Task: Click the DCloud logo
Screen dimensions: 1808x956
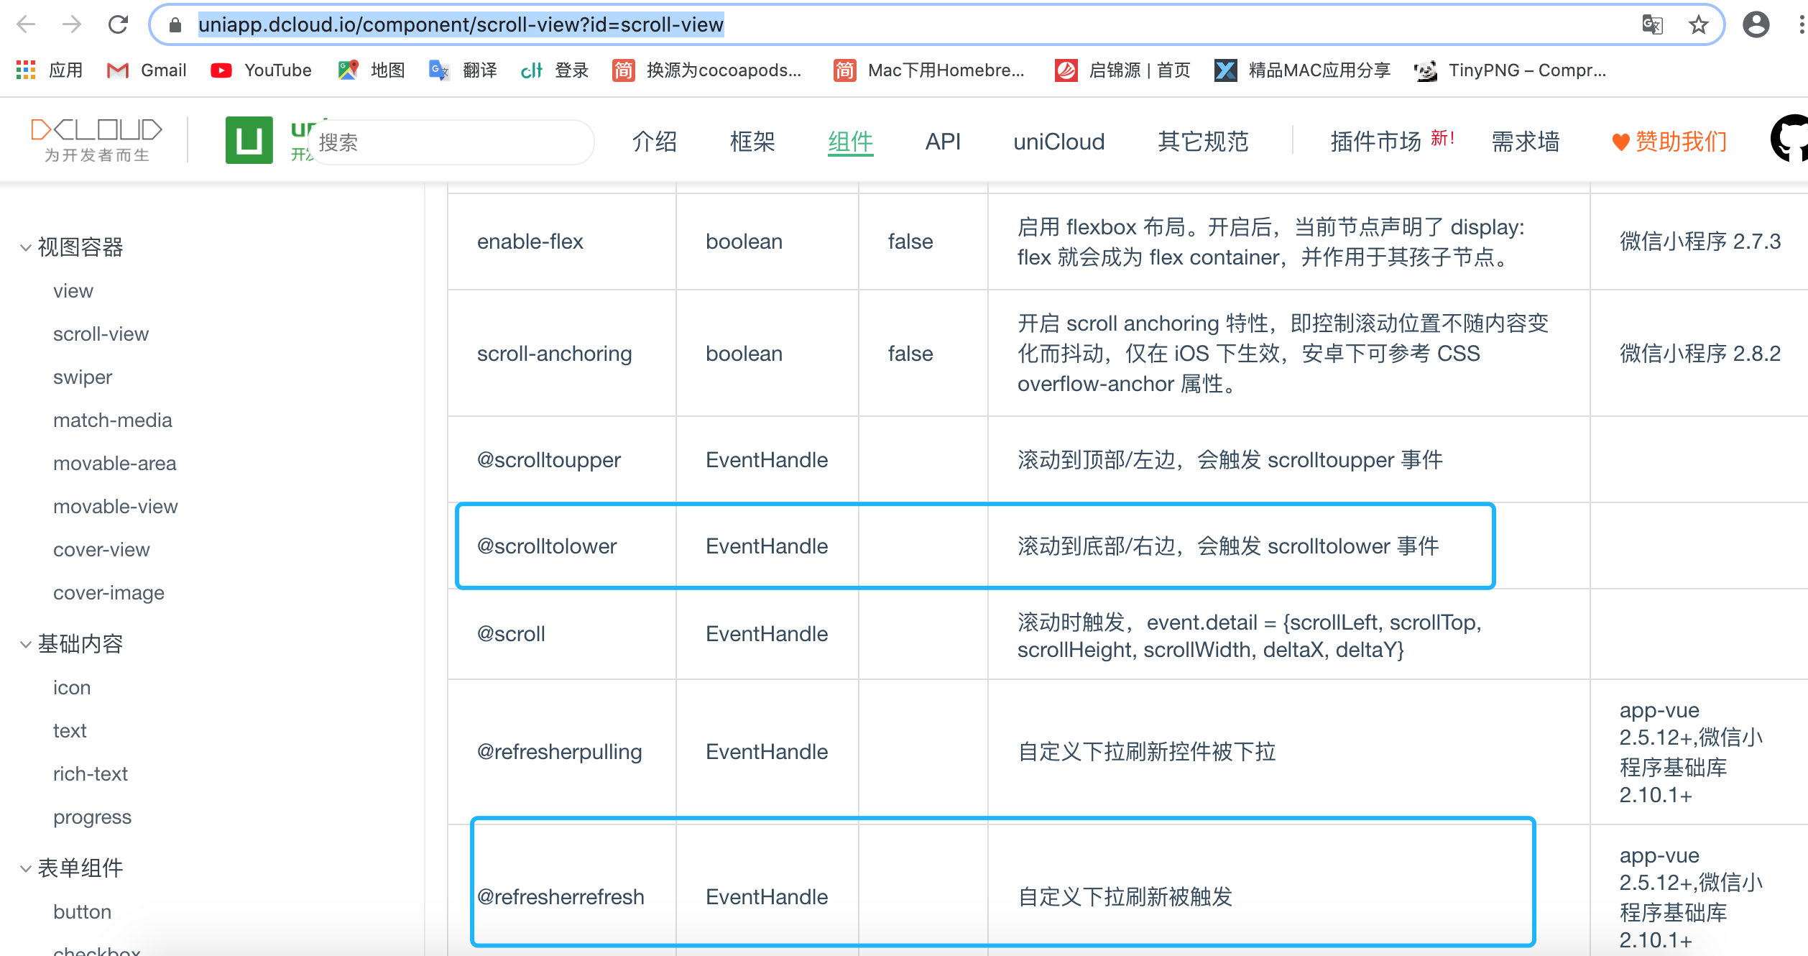Action: click(97, 140)
